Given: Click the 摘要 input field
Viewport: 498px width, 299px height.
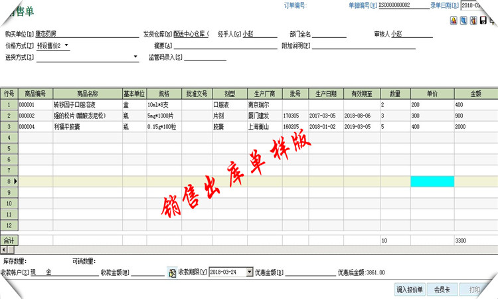Looking at the screenshot, I should 226,46.
